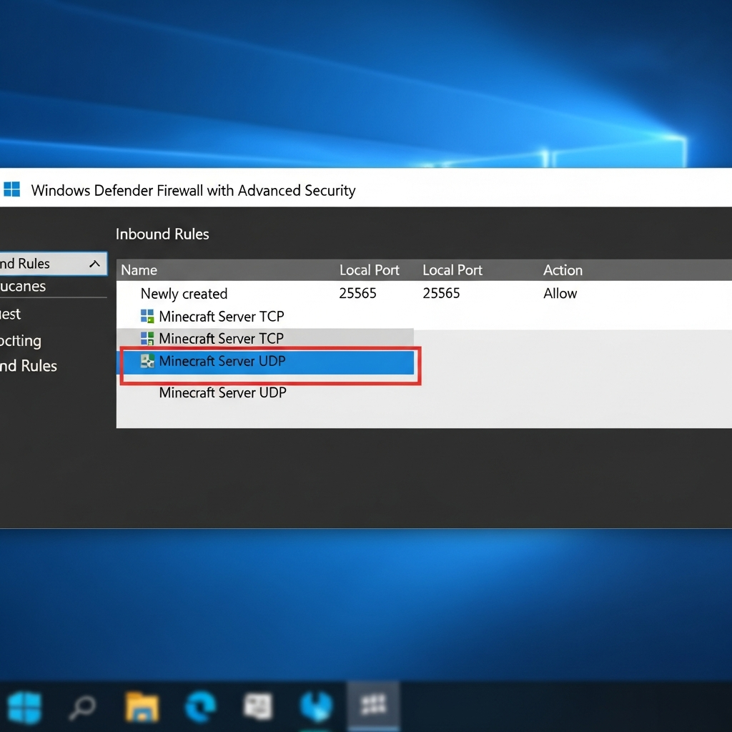Select the bottom Minecraft Server UDP rule
Viewport: 732px width, 732px height.
click(222, 392)
